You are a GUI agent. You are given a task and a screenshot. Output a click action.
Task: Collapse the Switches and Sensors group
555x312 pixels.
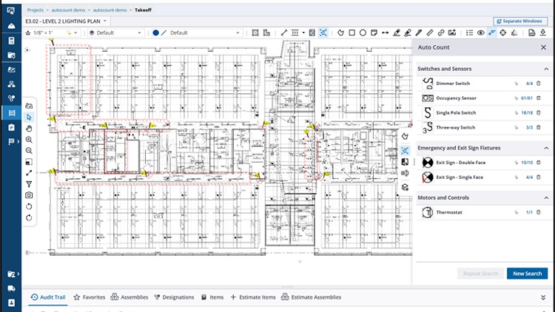(x=546, y=69)
